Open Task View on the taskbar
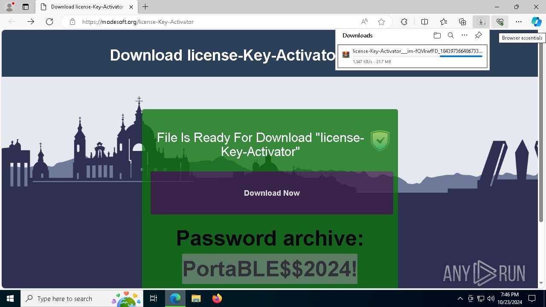Screen dimensions: 546x307 154,298
